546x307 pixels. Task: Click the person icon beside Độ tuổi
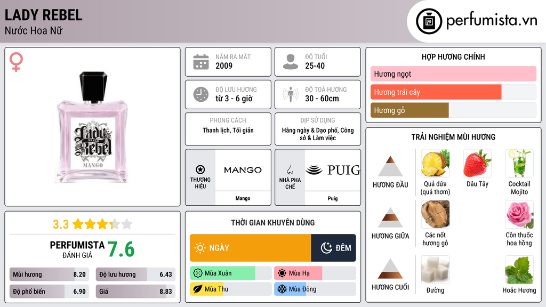tap(291, 62)
